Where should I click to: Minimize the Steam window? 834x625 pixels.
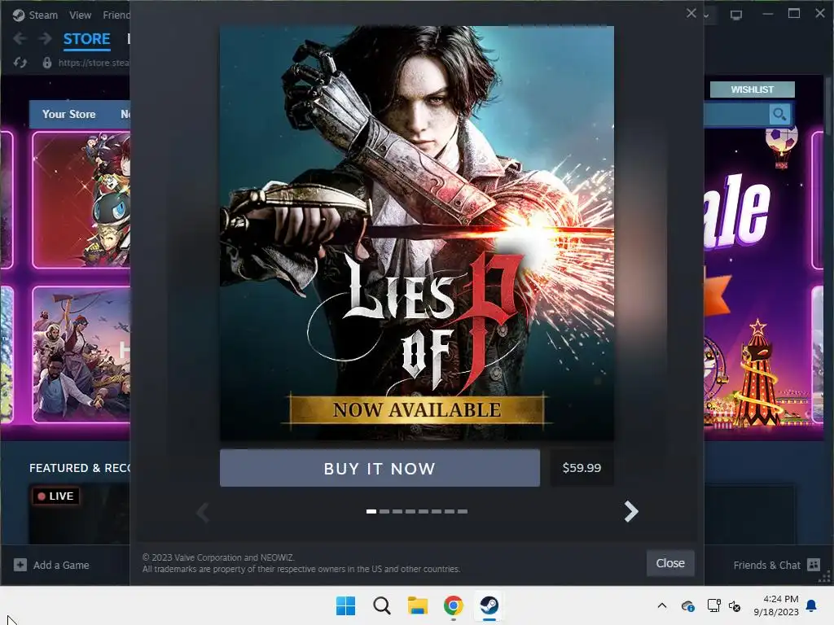tap(767, 14)
